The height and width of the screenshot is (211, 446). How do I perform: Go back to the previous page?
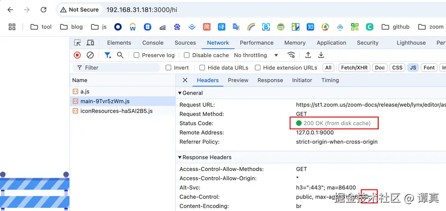click(10, 10)
